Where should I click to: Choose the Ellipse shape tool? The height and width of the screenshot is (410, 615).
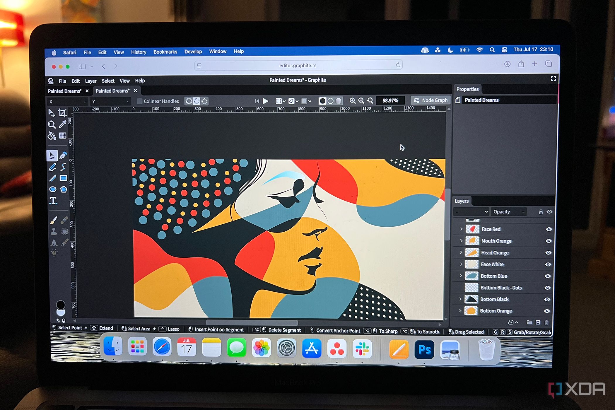[x=53, y=189]
